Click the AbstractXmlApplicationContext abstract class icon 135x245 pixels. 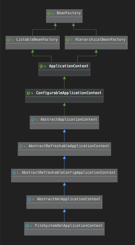29,199
